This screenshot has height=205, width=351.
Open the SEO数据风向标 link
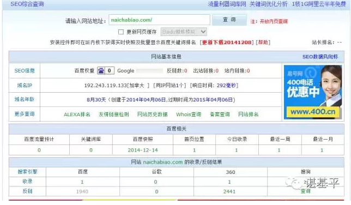pos(320,57)
